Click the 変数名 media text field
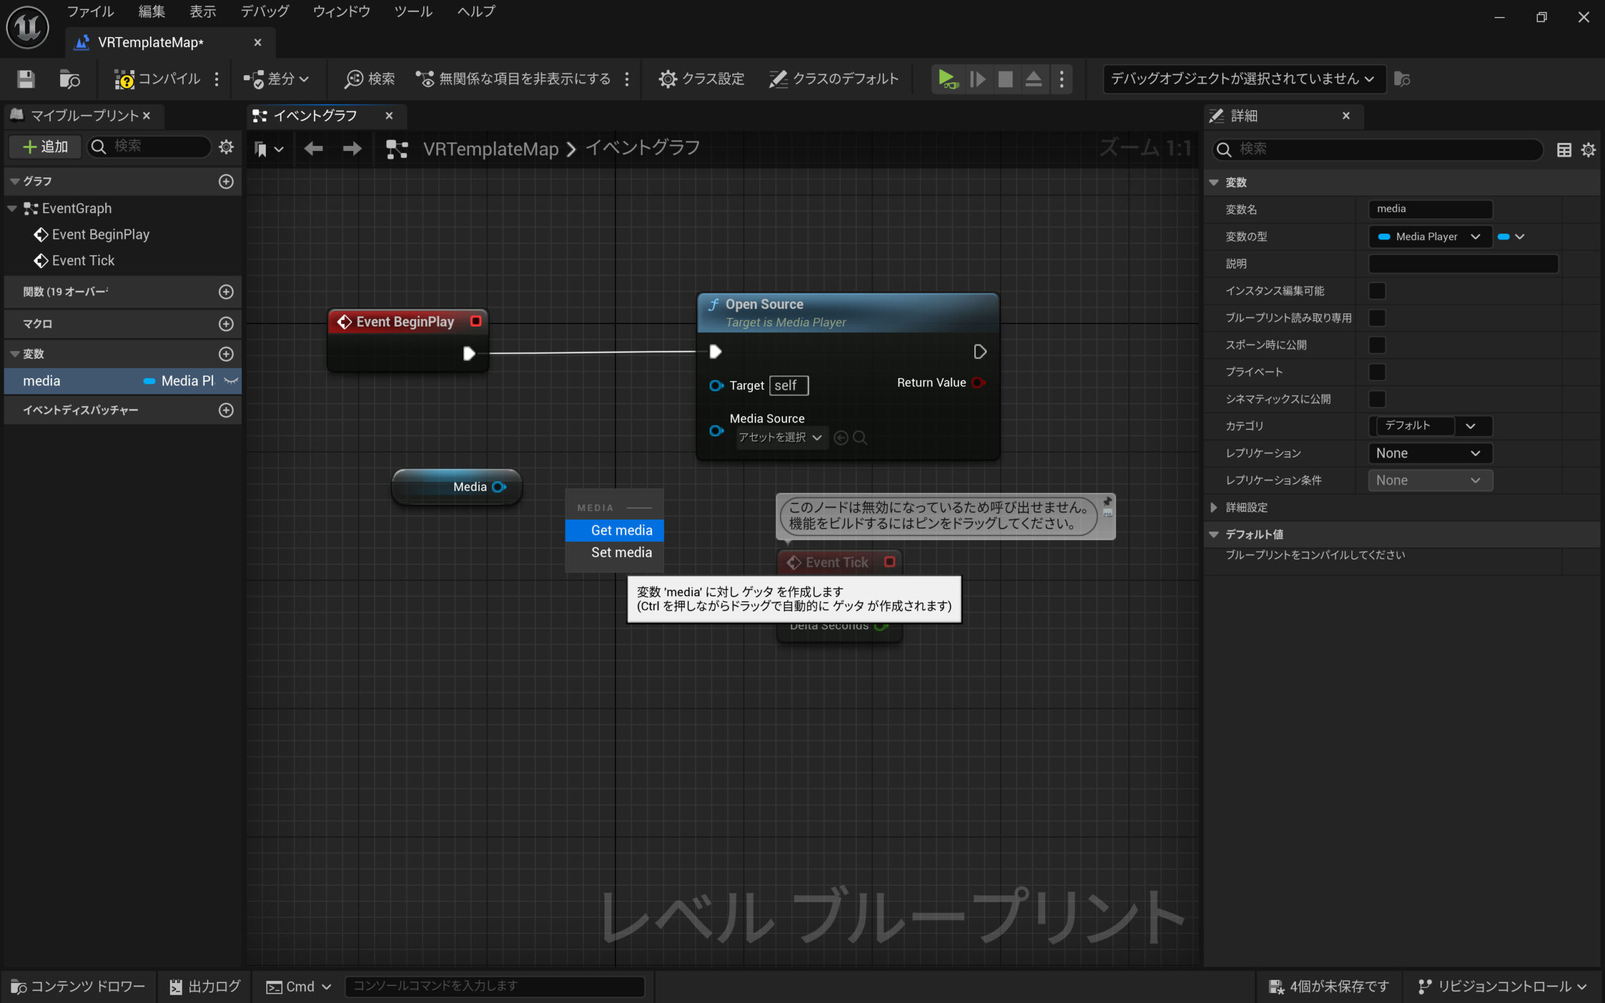The width and height of the screenshot is (1605, 1003). click(x=1429, y=209)
